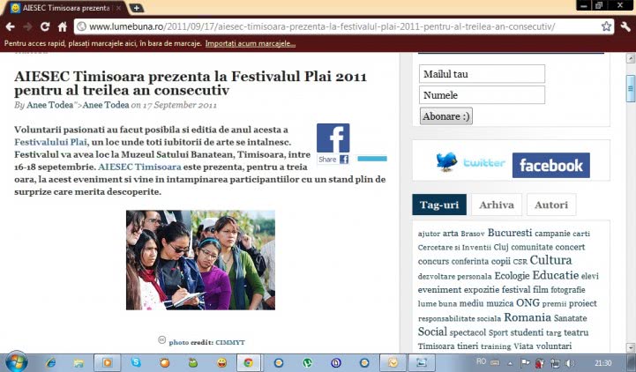The image size is (636, 372).
Task: Open the Ecologie tag
Action: [x=512, y=276]
